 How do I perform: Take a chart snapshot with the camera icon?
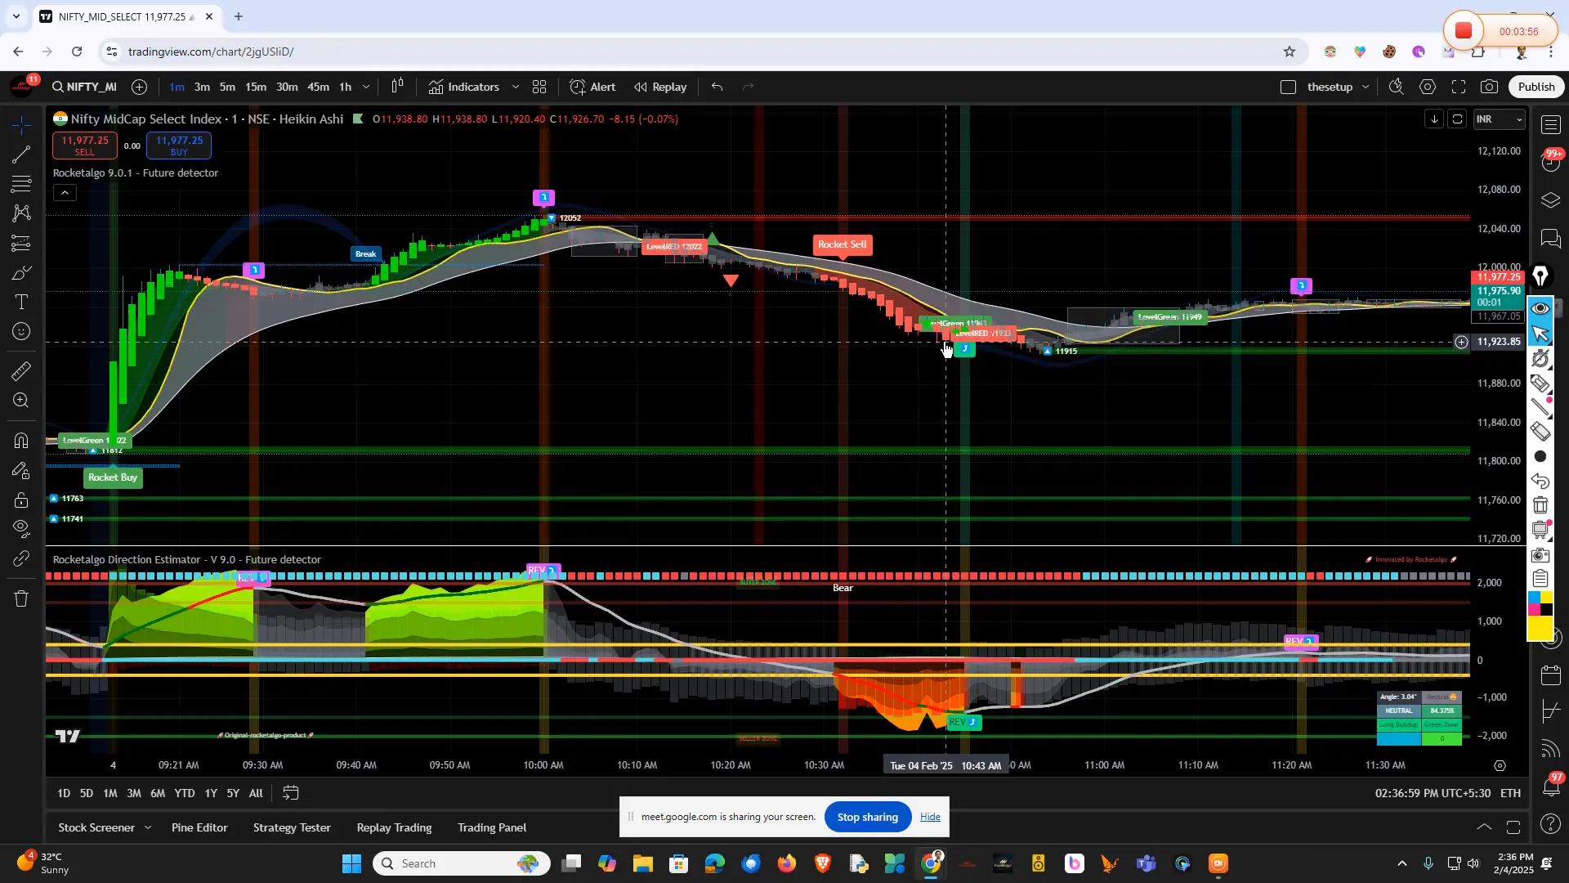tap(1490, 86)
